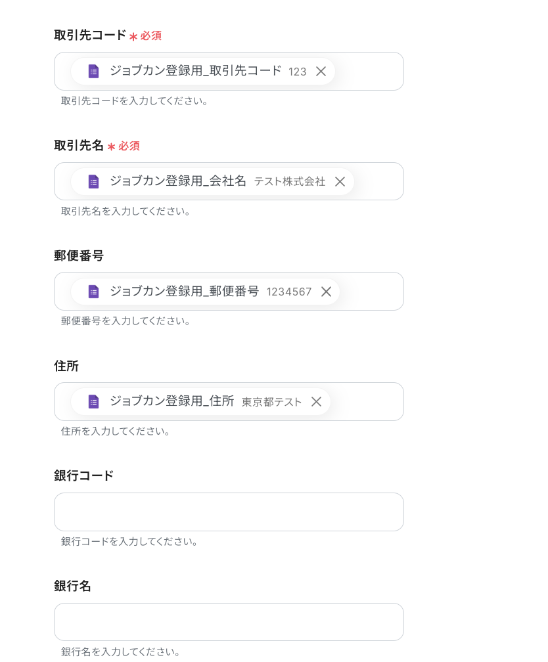Select the ジョブカン登録用_取引先コード chip label

click(195, 71)
